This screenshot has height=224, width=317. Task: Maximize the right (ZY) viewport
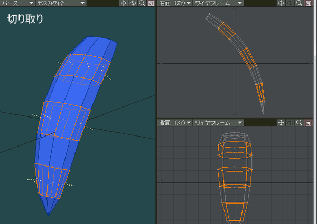click(309, 3)
